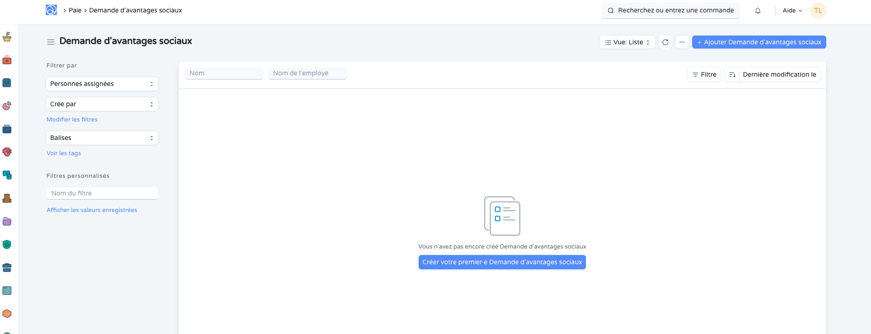871x334 pixels.
Task: Click Ajouter Demande d'avantages sociaux button
Action: [x=759, y=42]
